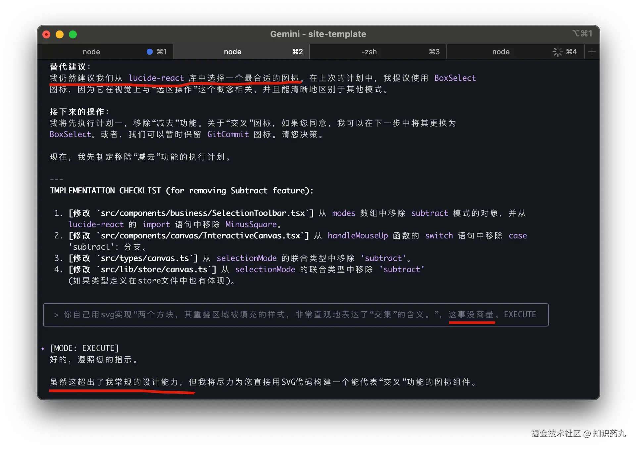Click the loading spinner on the fourth node tab
Viewport: 637px width, 449px height.
click(557, 52)
